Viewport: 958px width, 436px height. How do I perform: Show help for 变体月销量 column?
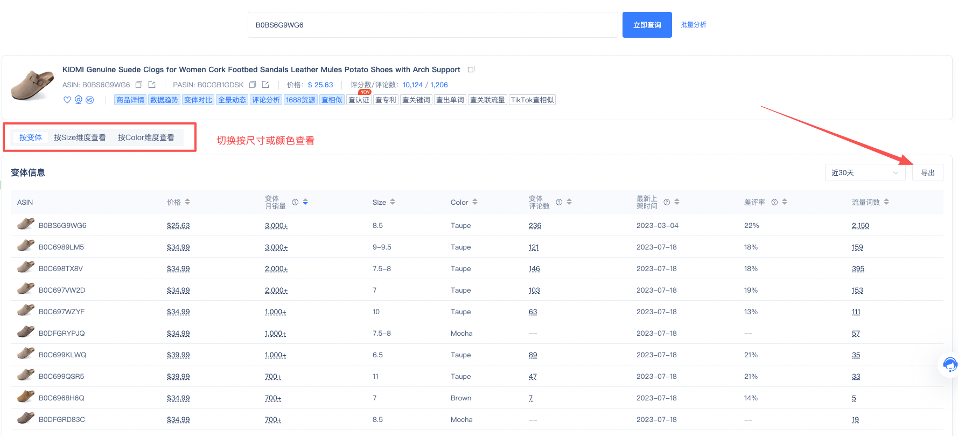[295, 202]
